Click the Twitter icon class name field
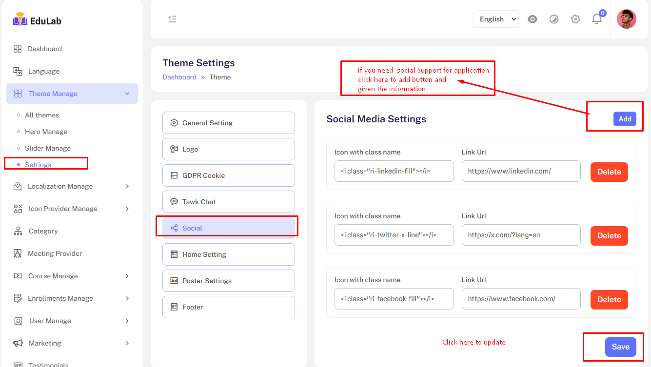The image size is (651, 367). [394, 235]
